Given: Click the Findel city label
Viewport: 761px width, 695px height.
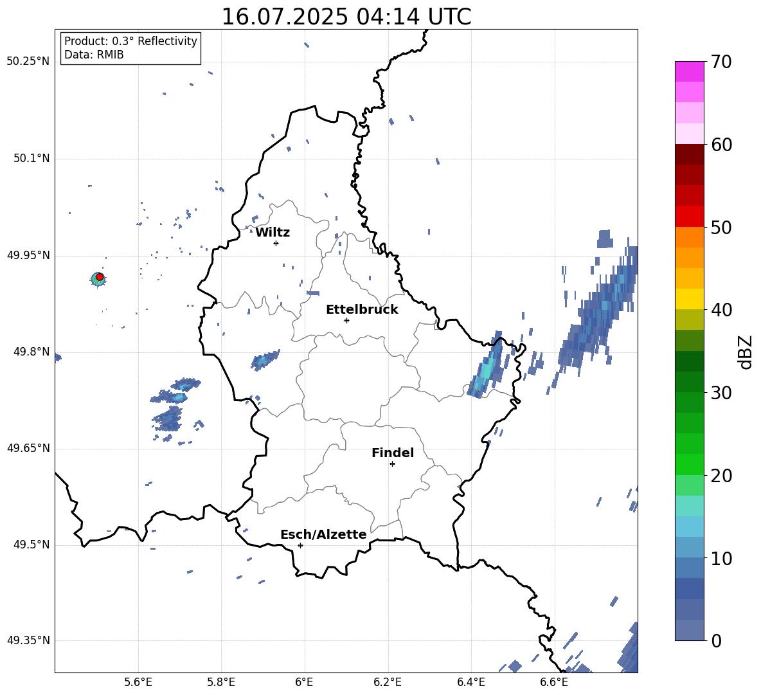Looking at the screenshot, I should tap(393, 453).
